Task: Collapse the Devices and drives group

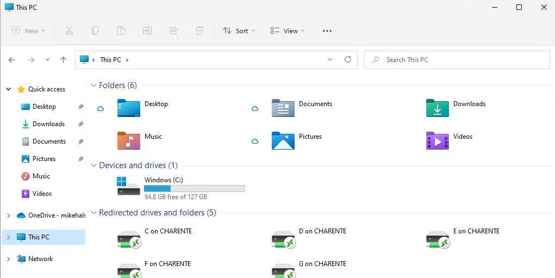Action: coord(94,165)
